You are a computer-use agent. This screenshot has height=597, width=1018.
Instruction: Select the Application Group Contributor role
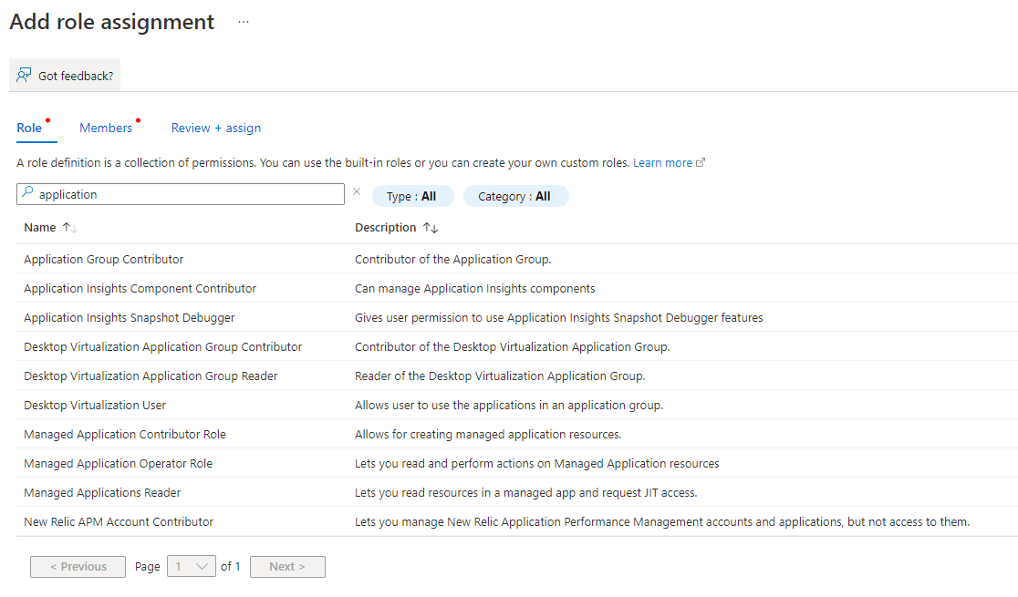[103, 259]
